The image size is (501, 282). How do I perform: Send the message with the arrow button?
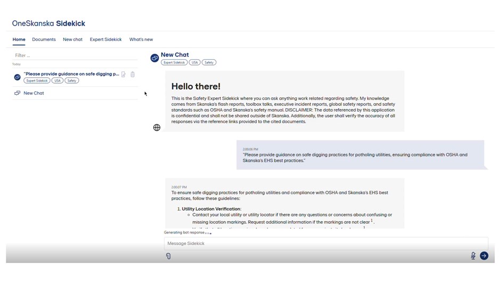pyautogui.click(x=484, y=255)
